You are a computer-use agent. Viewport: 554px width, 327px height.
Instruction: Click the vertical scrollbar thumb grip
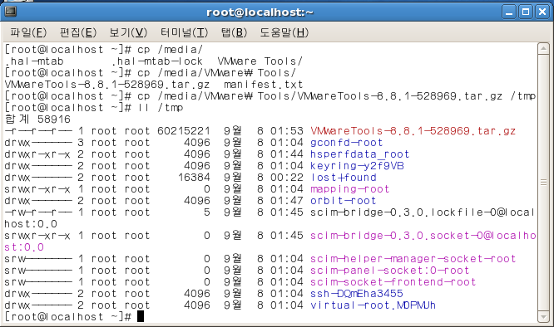pyautogui.click(x=543, y=183)
